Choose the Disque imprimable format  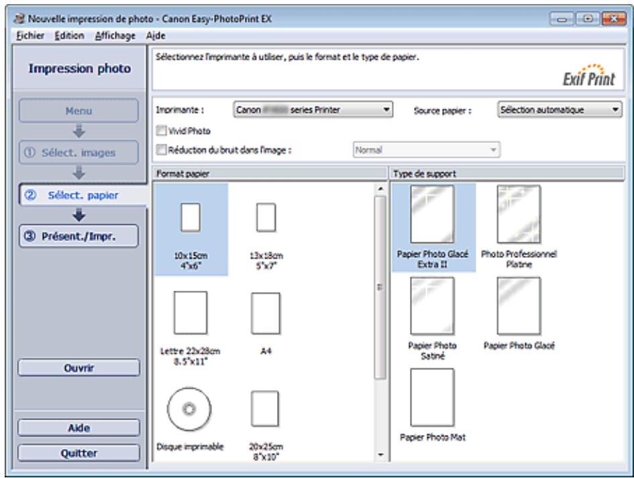click(x=190, y=419)
